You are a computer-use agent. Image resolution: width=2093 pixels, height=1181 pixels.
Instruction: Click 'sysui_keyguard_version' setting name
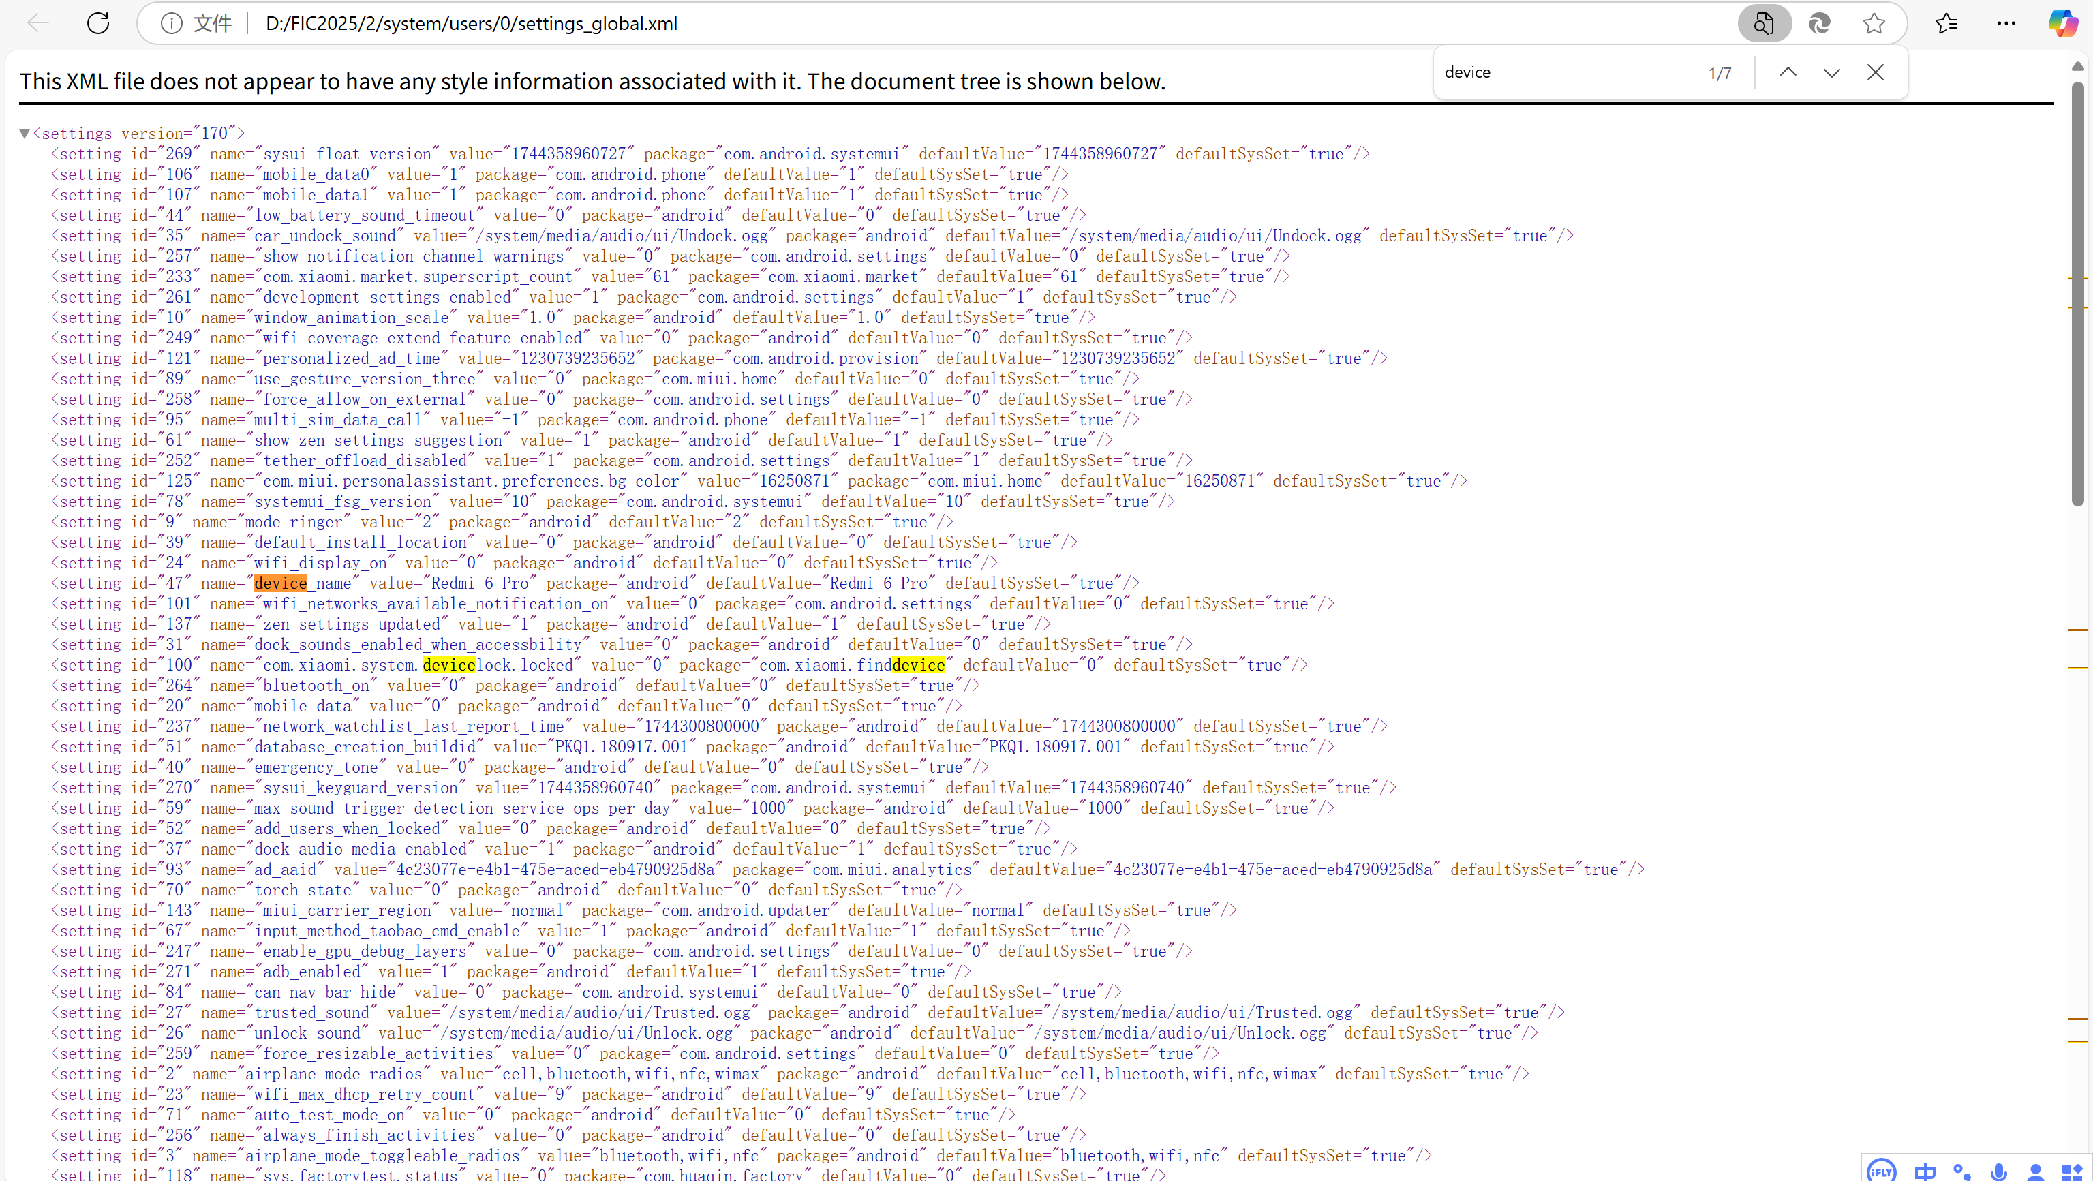(x=360, y=788)
